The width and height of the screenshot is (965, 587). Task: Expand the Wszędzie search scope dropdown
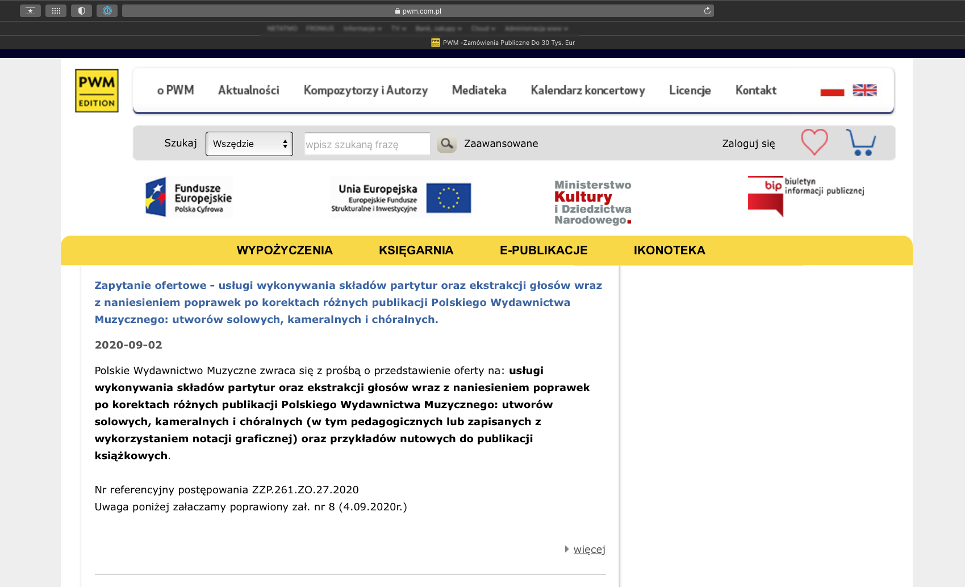point(249,144)
